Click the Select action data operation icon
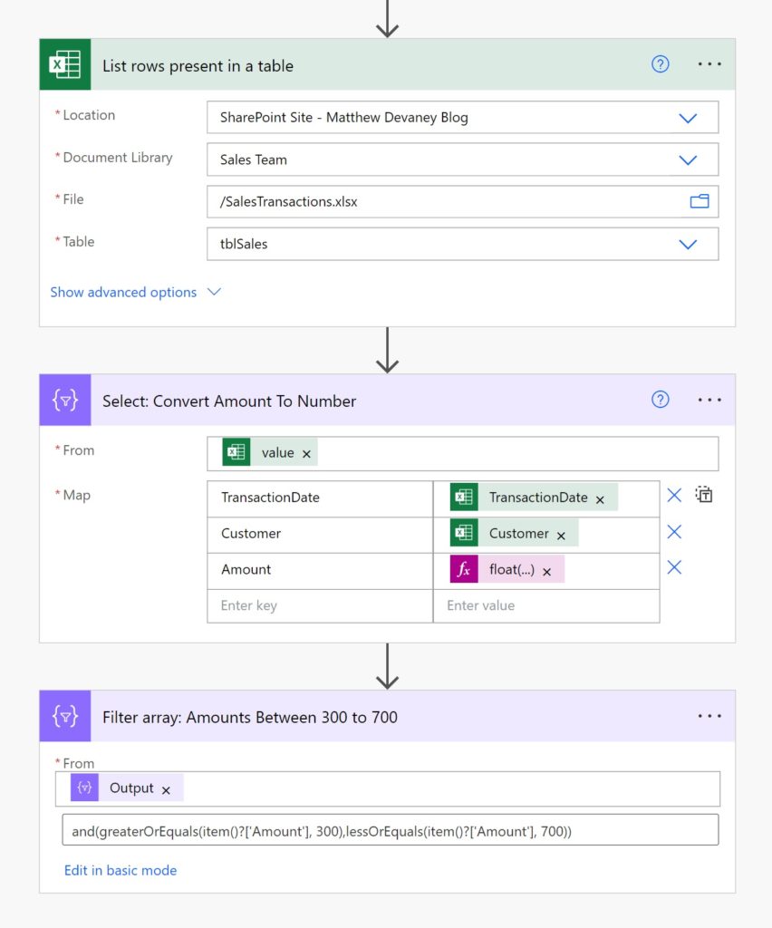Image resolution: width=772 pixels, height=928 pixels. [65, 400]
